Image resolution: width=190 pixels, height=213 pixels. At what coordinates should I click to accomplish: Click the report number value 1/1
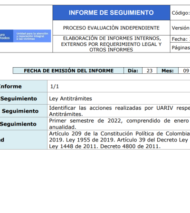pyautogui.click(x=55, y=86)
